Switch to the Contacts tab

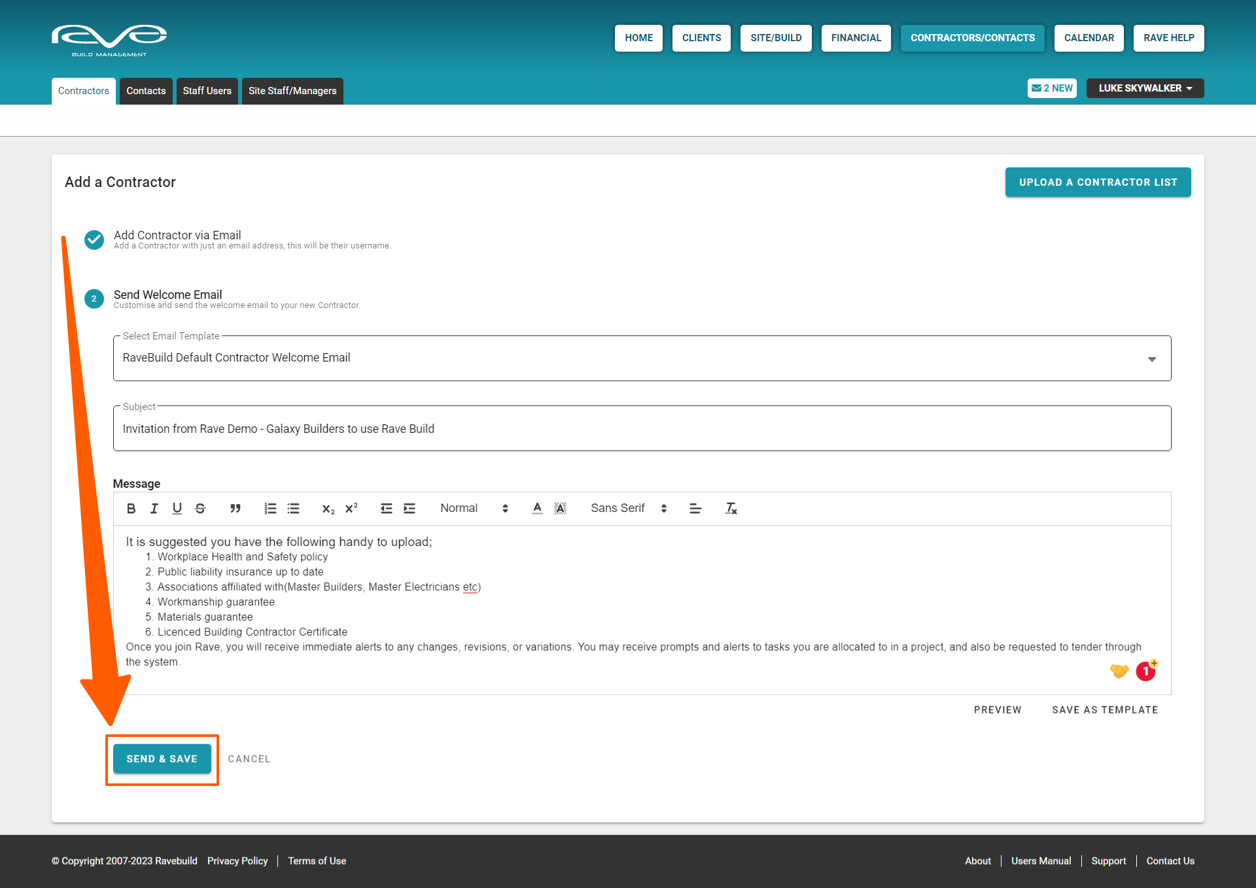(146, 91)
